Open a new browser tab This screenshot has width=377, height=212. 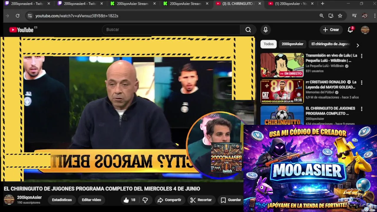tap(323, 4)
